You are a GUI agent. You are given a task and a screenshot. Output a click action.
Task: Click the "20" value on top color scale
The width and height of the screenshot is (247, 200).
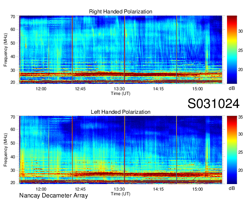click(x=240, y=70)
